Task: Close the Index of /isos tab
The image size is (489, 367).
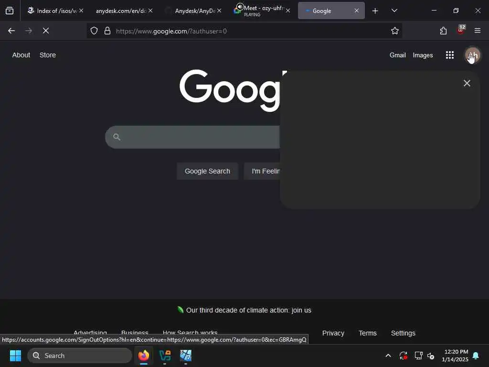Action: [81, 11]
